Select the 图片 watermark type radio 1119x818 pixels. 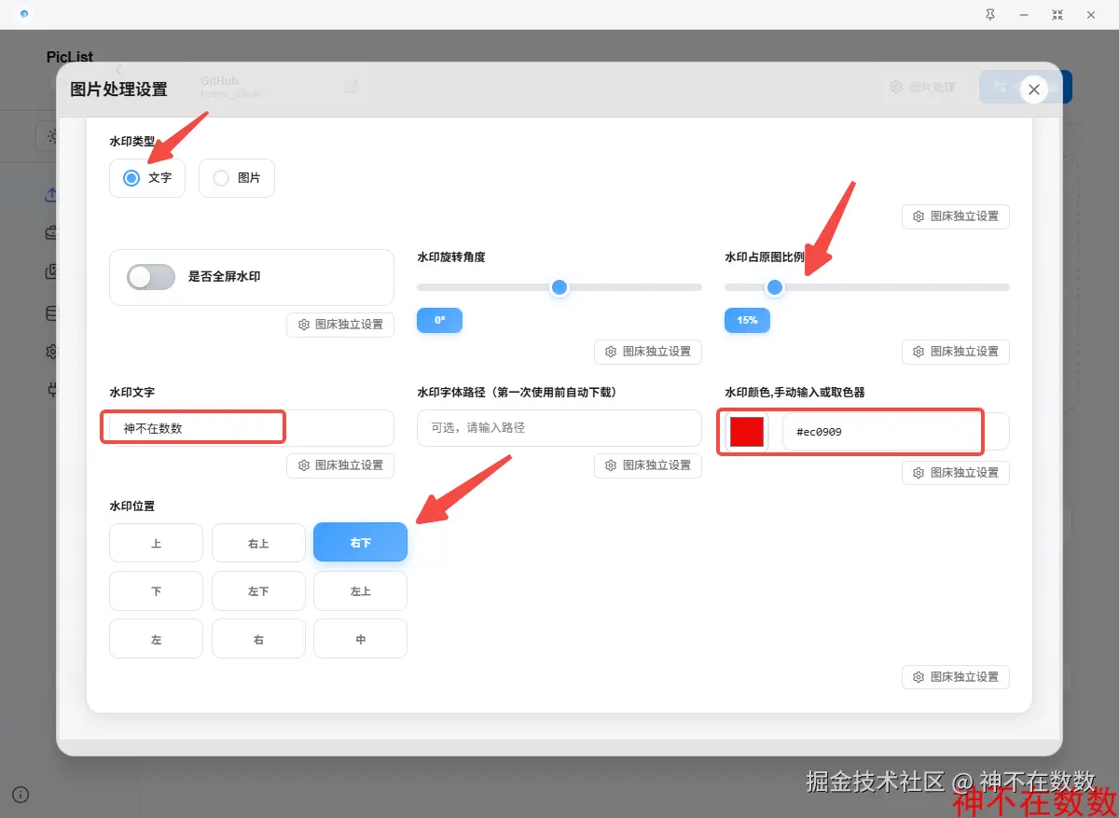pos(237,178)
